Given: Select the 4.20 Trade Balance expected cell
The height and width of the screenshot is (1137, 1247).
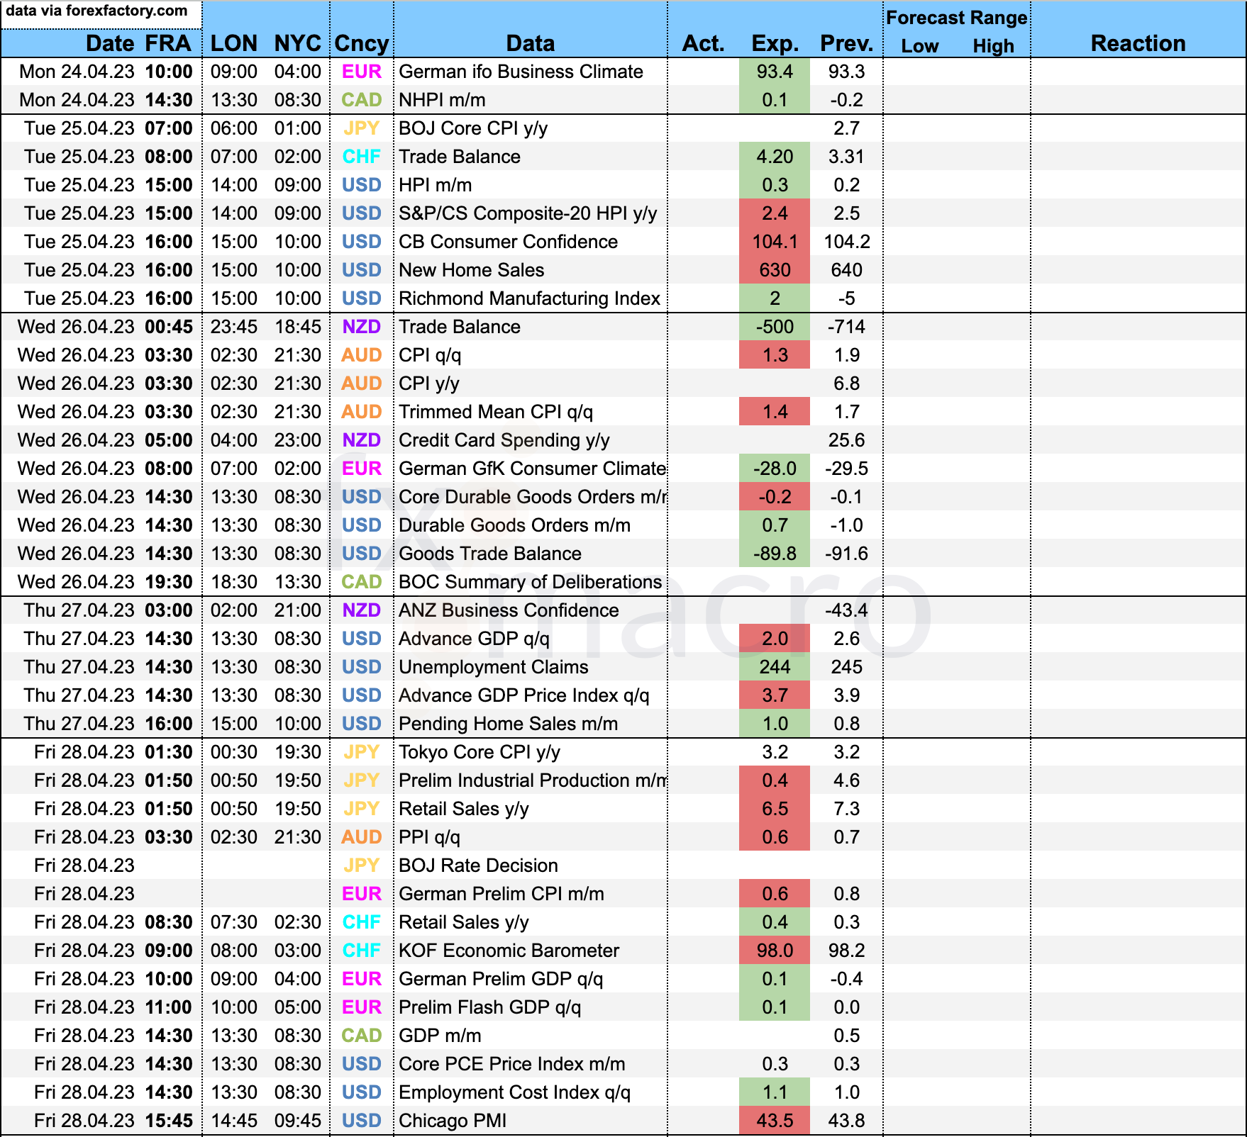Looking at the screenshot, I should [x=775, y=157].
